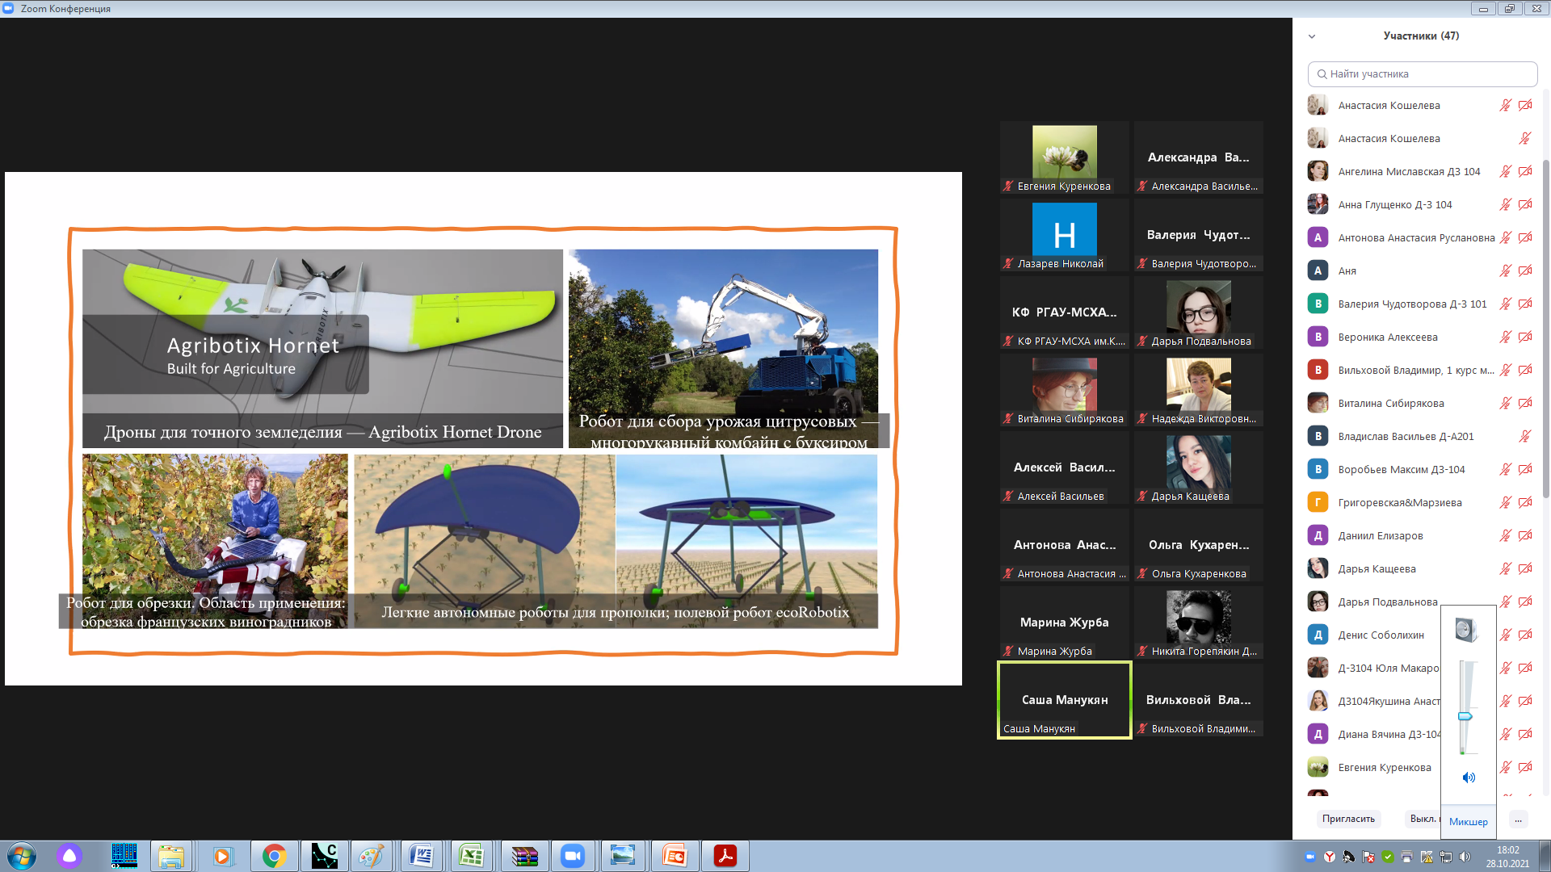This screenshot has height=872, width=1551.
Task: Select Никита Горепякин video tile
Action: coord(1199,623)
